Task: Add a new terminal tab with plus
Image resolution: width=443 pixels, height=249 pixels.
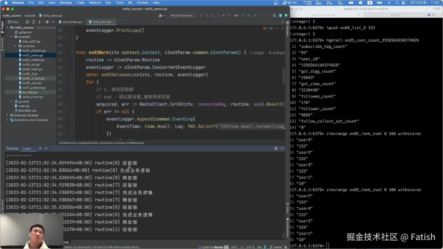Action: (40, 148)
